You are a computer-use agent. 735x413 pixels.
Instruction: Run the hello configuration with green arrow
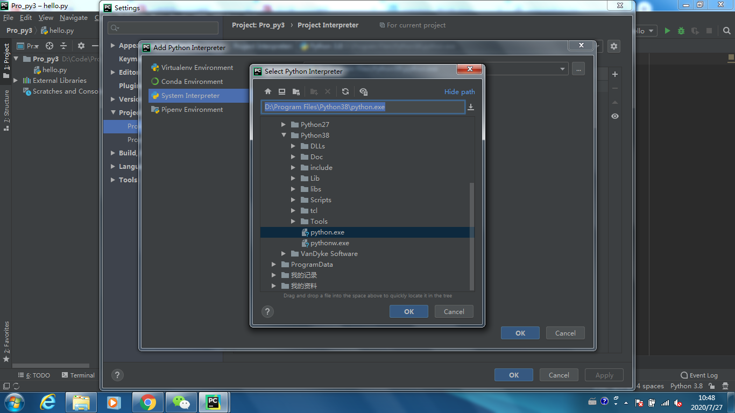coord(667,31)
